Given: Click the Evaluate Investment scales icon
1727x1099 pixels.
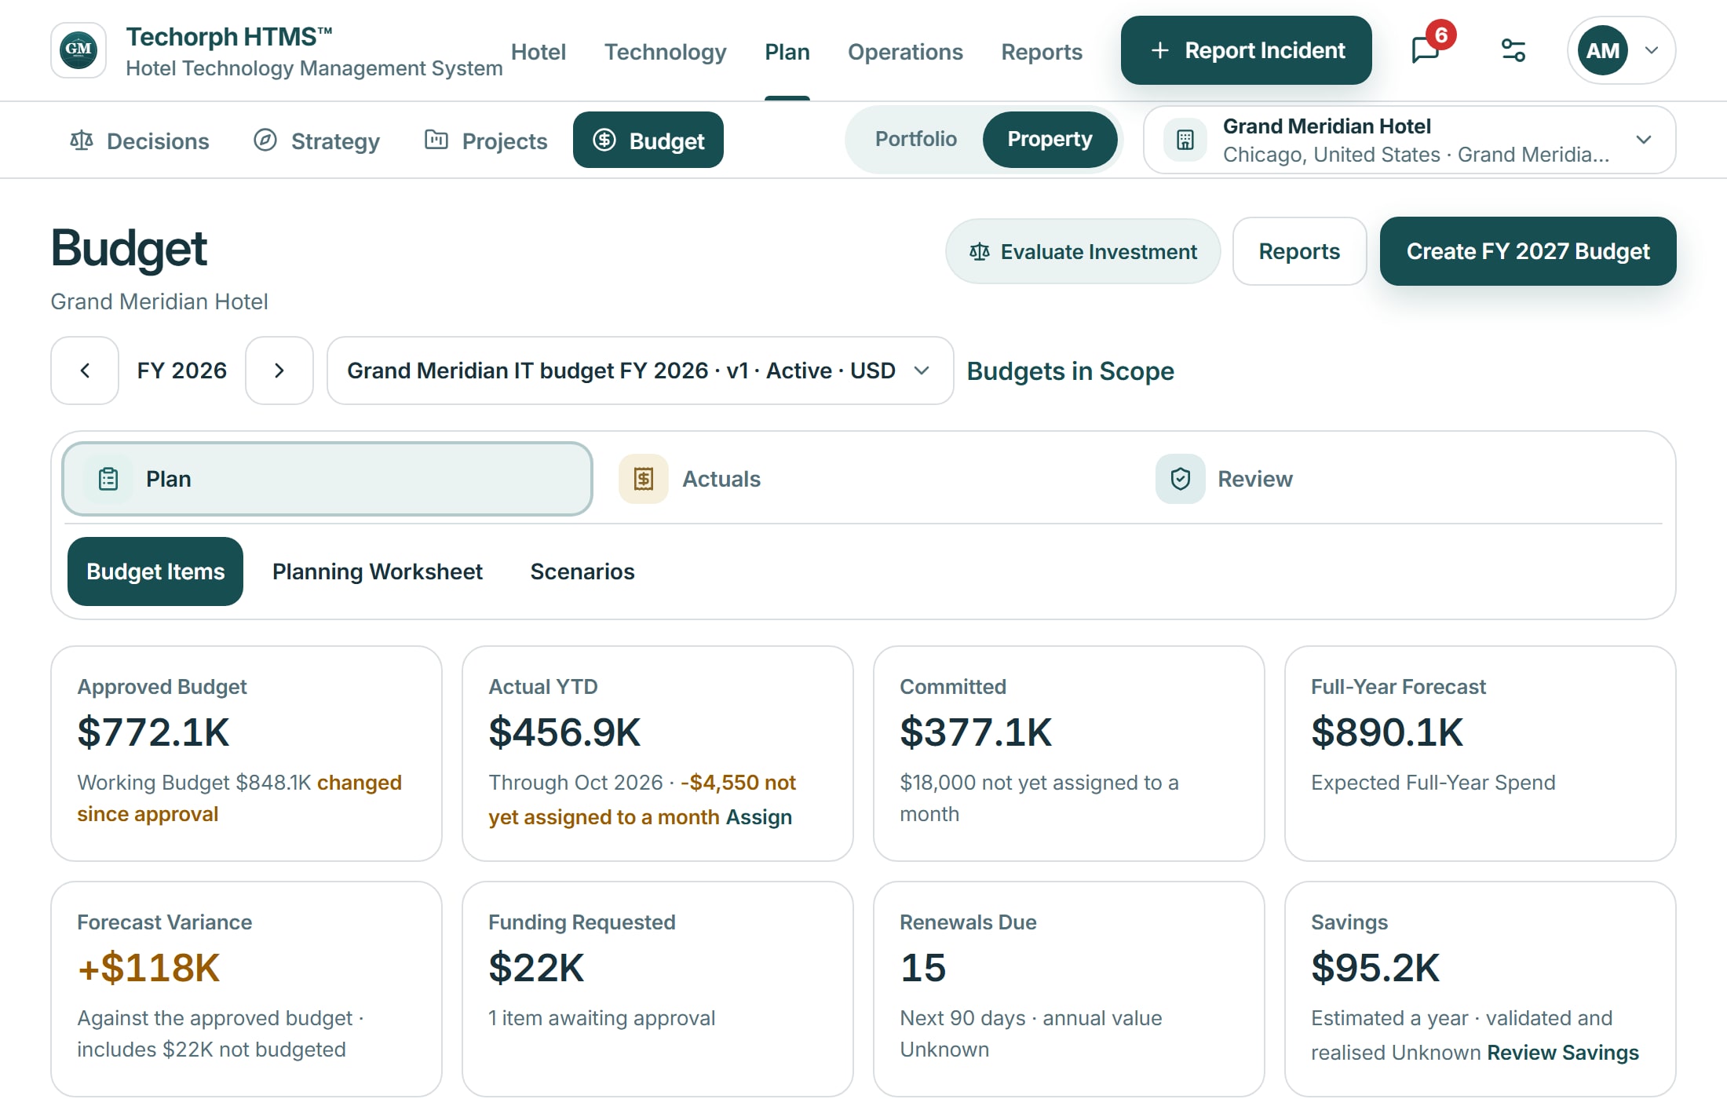Looking at the screenshot, I should tap(979, 252).
